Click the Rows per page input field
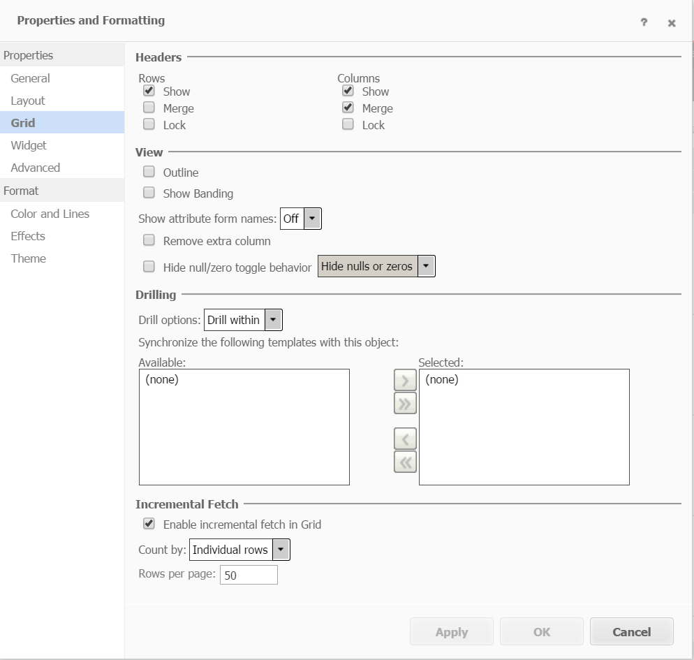This screenshot has height=660, width=694. click(x=249, y=574)
